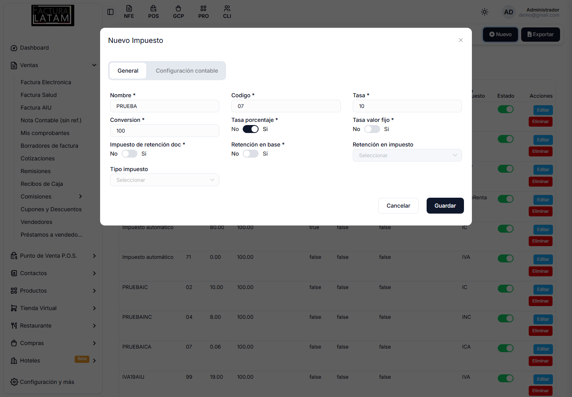Toggle Estado switch for PRUEBAIC row
572x397 pixels.
(x=506, y=289)
